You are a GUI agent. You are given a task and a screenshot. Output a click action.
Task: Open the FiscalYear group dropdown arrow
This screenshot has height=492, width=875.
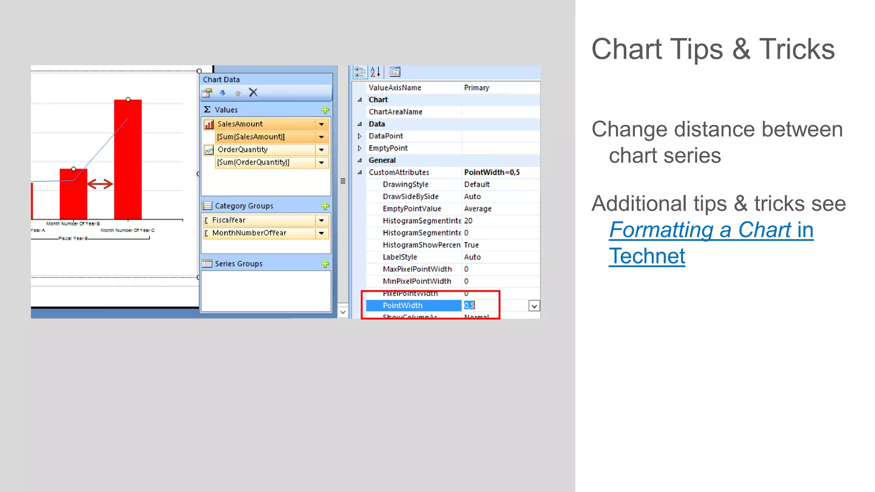pyautogui.click(x=321, y=220)
